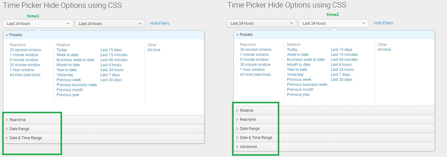Choose Last 60 minutes in right picker

click(344, 60)
